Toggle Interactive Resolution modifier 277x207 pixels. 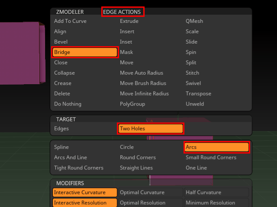(85, 203)
